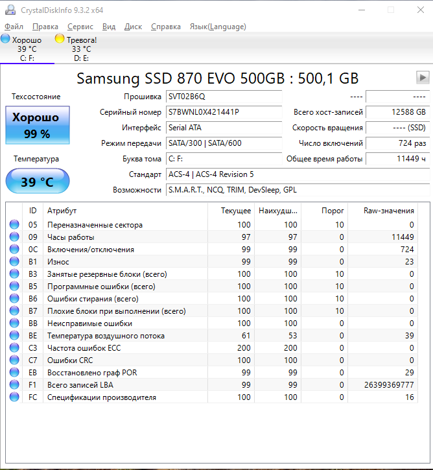
Task: Open the Вид menu
Action: pos(109,27)
